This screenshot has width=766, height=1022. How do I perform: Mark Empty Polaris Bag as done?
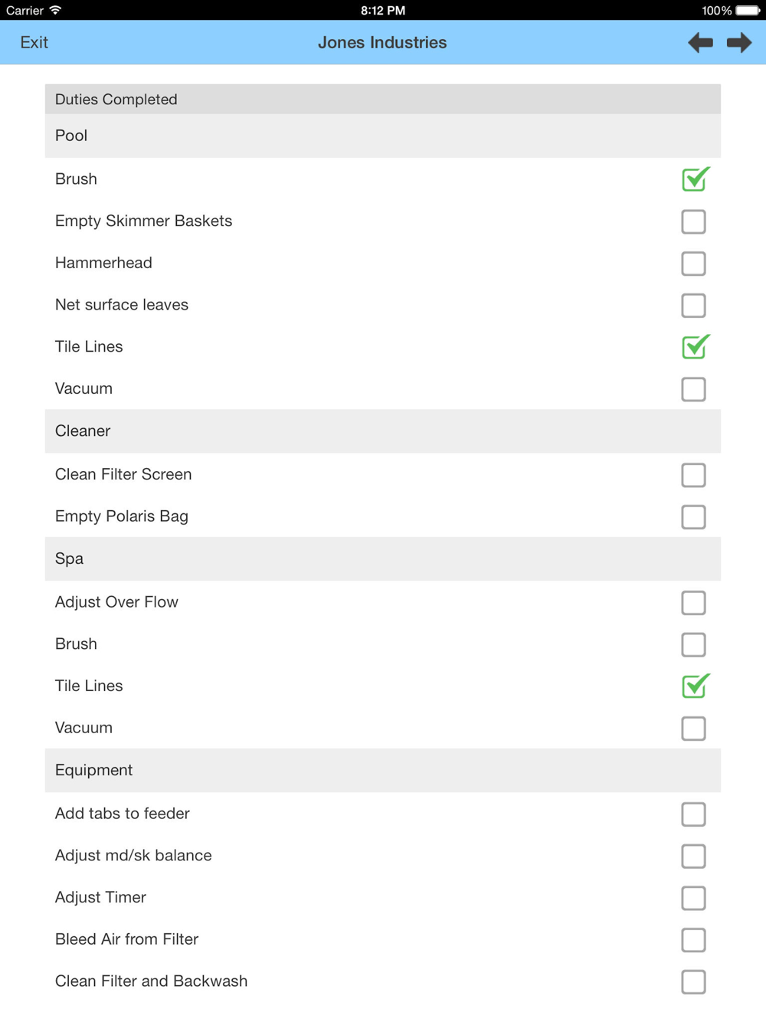tap(693, 517)
